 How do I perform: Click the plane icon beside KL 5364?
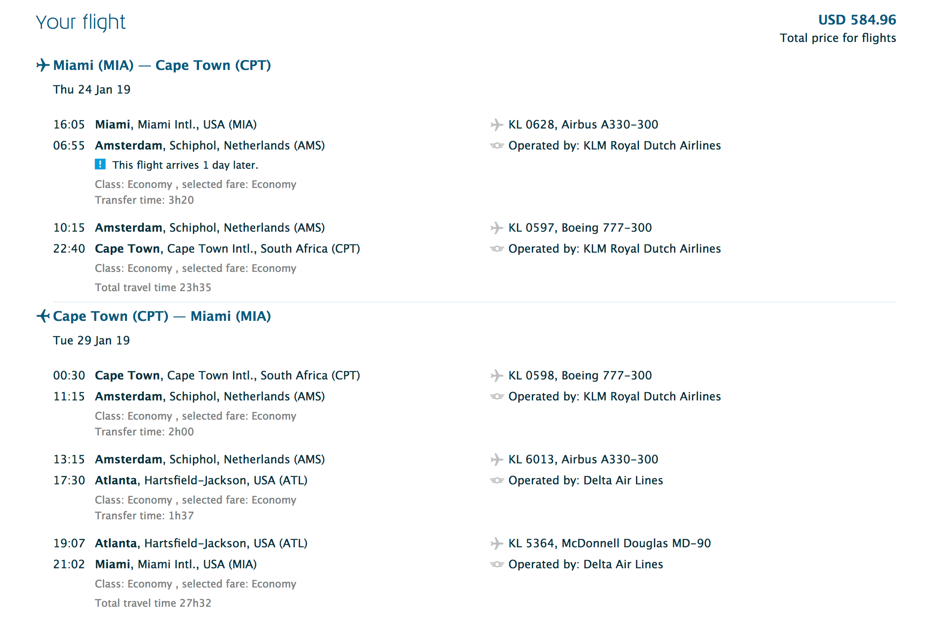tap(496, 543)
